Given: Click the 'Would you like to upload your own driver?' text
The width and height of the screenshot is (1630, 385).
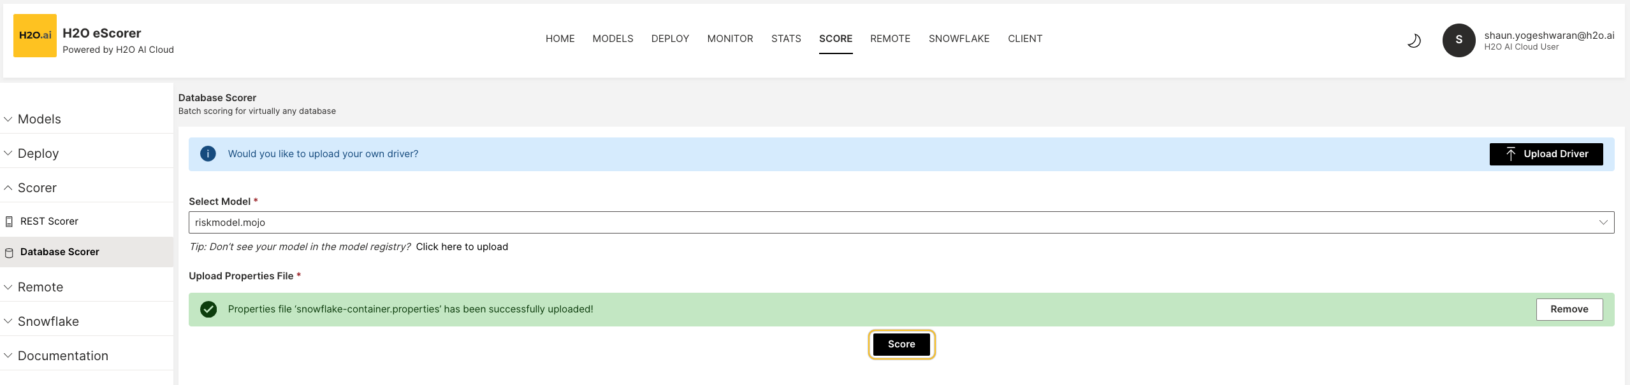Looking at the screenshot, I should (323, 154).
